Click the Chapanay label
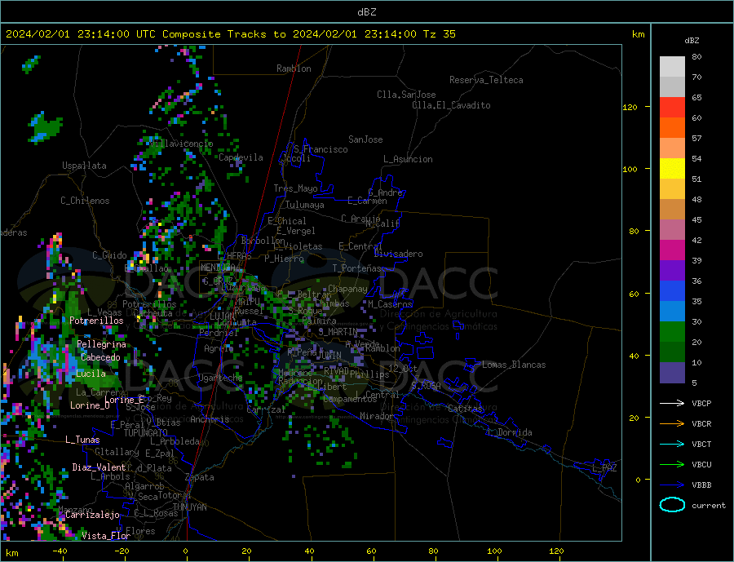Viewport: 734px width, 562px height. 347,289
